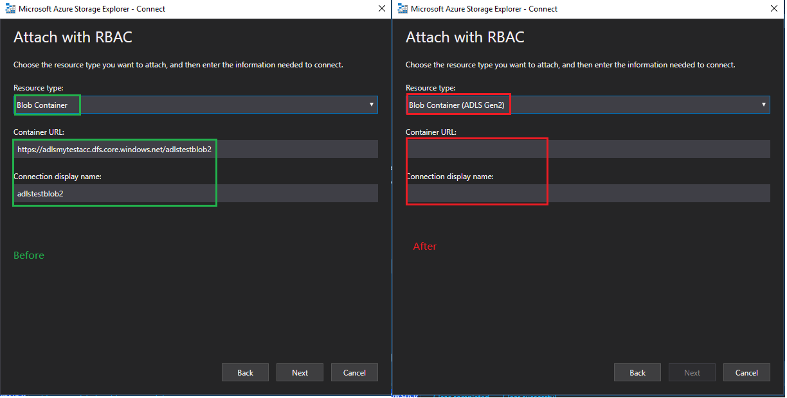
Task: Close the Before connect dialog
Action: coord(382,8)
